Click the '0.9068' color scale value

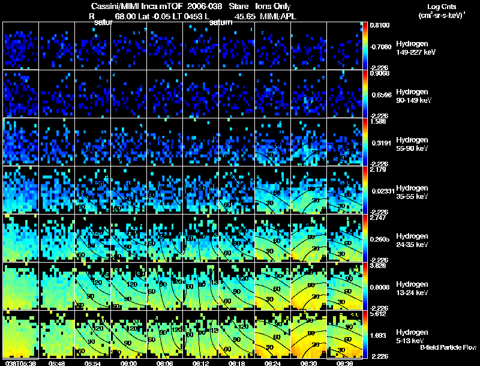pyautogui.click(x=380, y=73)
